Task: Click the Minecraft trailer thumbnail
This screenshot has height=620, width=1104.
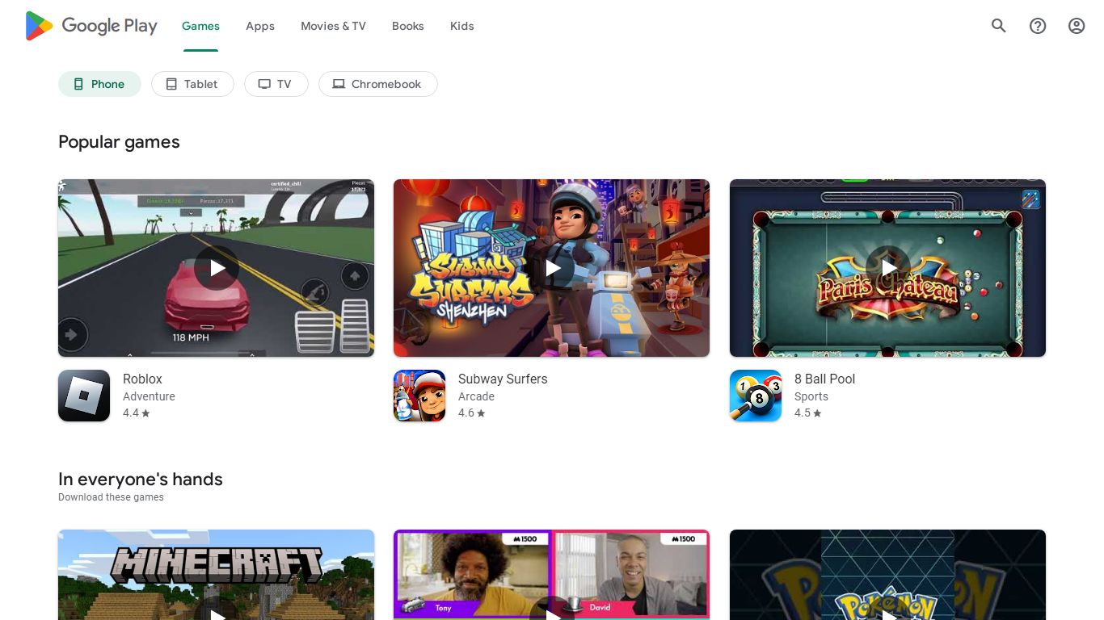Action: 217,575
